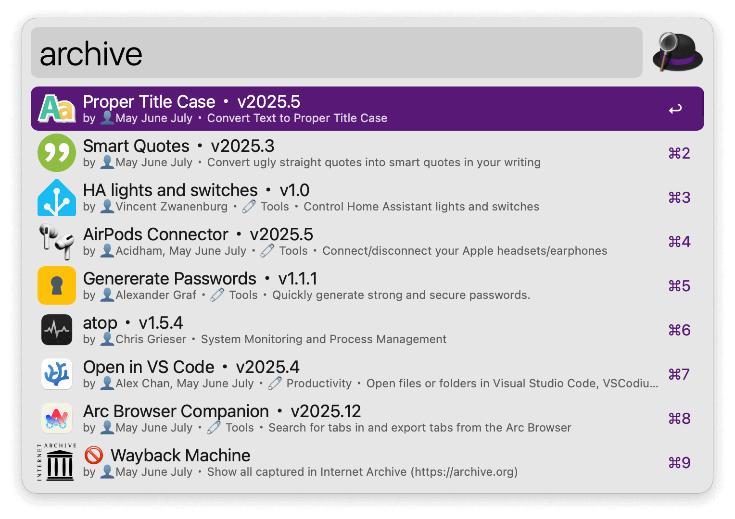Click the author person icon next to Acidham
Viewport: 735px width, 519px height.
click(107, 251)
